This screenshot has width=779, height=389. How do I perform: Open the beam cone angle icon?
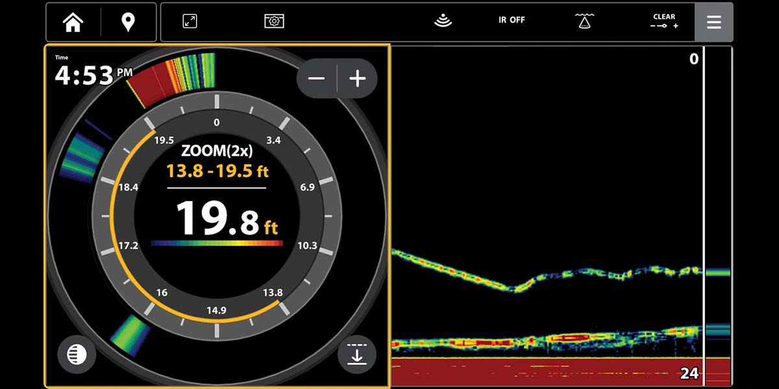584,21
